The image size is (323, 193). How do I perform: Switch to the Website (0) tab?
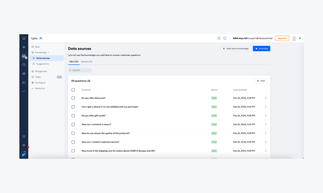click(x=86, y=61)
